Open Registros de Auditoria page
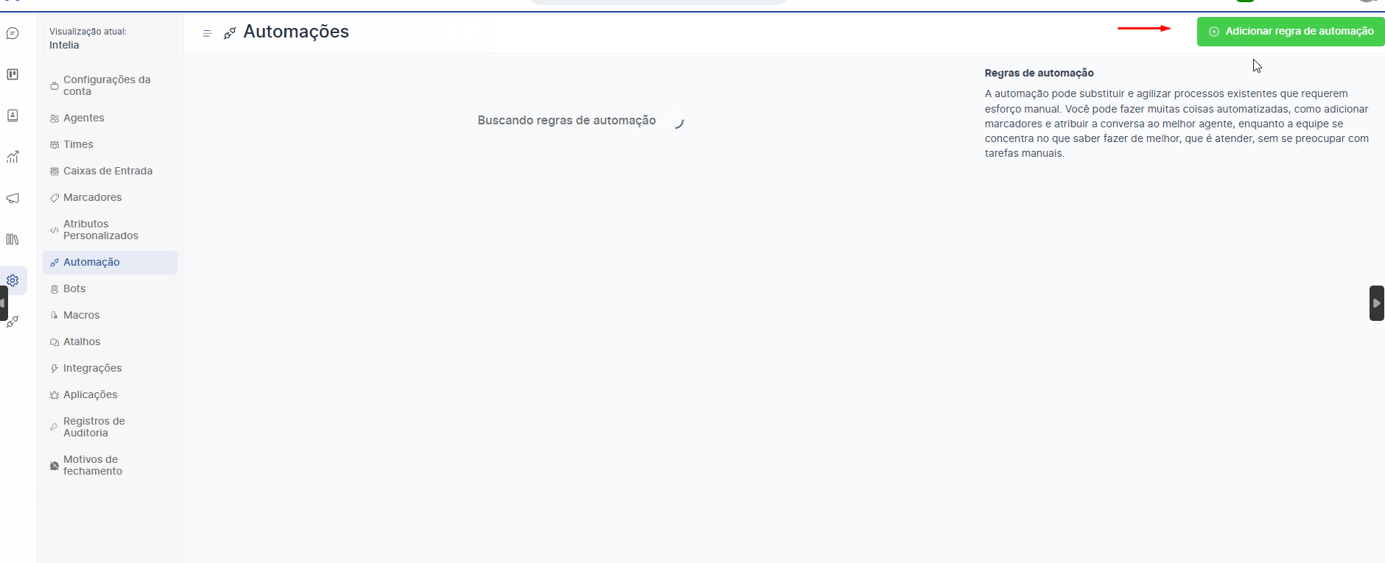This screenshot has width=1385, height=563. 94,427
